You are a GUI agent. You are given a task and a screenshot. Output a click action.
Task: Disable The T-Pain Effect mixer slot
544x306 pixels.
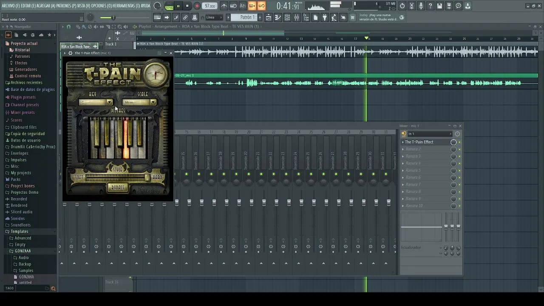[459, 142]
